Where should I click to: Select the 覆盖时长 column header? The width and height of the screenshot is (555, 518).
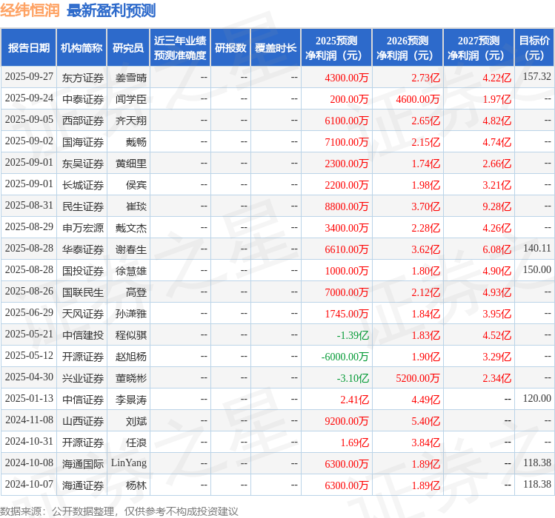[276, 48]
